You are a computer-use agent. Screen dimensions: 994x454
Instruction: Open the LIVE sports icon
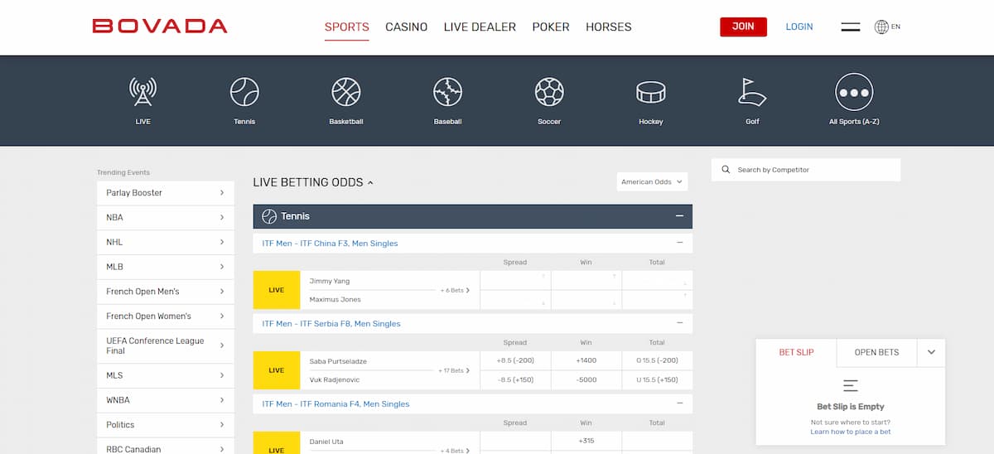143,92
